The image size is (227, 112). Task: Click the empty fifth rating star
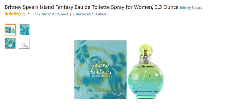(23, 14)
